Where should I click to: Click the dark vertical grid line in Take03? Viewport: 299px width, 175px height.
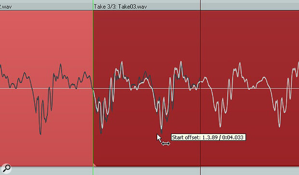[201, 88]
